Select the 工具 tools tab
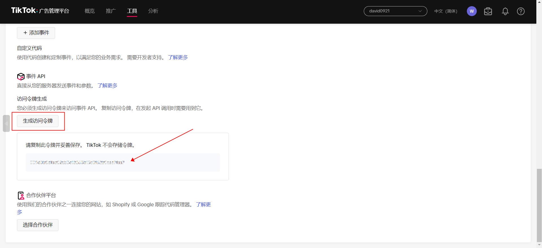542x248 pixels. coord(132,11)
